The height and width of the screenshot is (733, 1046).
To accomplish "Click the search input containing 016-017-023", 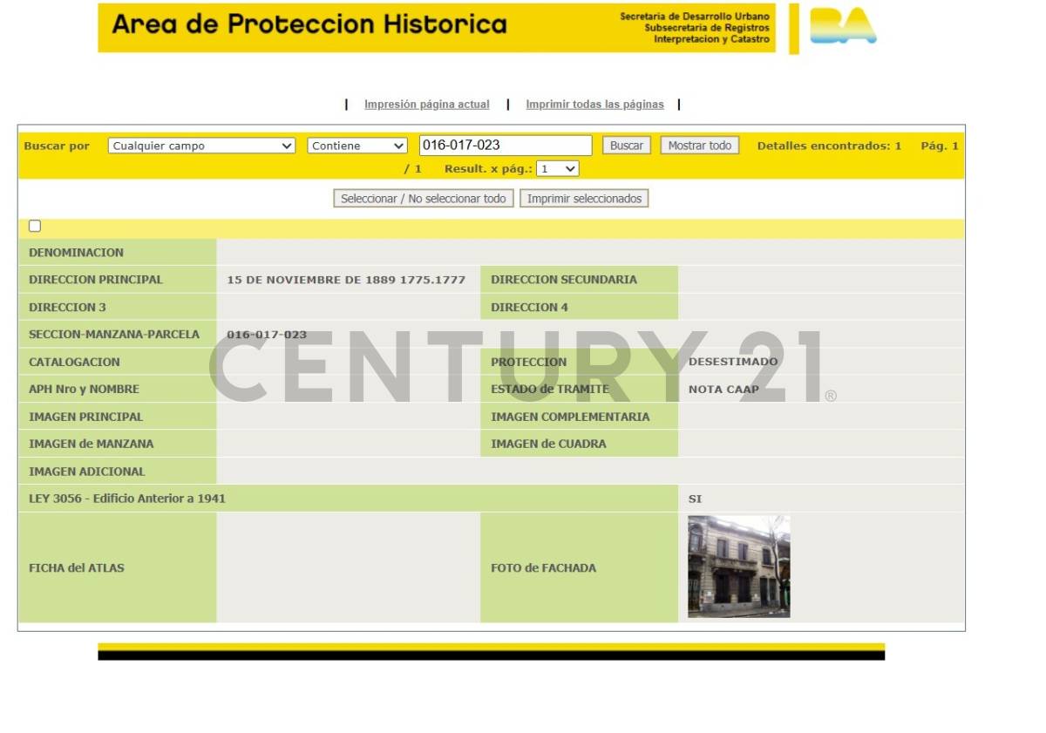I will (506, 146).
